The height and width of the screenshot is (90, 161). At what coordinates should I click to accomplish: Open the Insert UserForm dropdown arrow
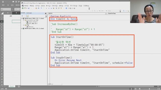coord(27,8)
